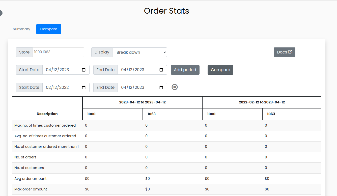The height and width of the screenshot is (196, 337).
Task: Click 'Max no. of times customer ordered' row
Action: (45, 125)
